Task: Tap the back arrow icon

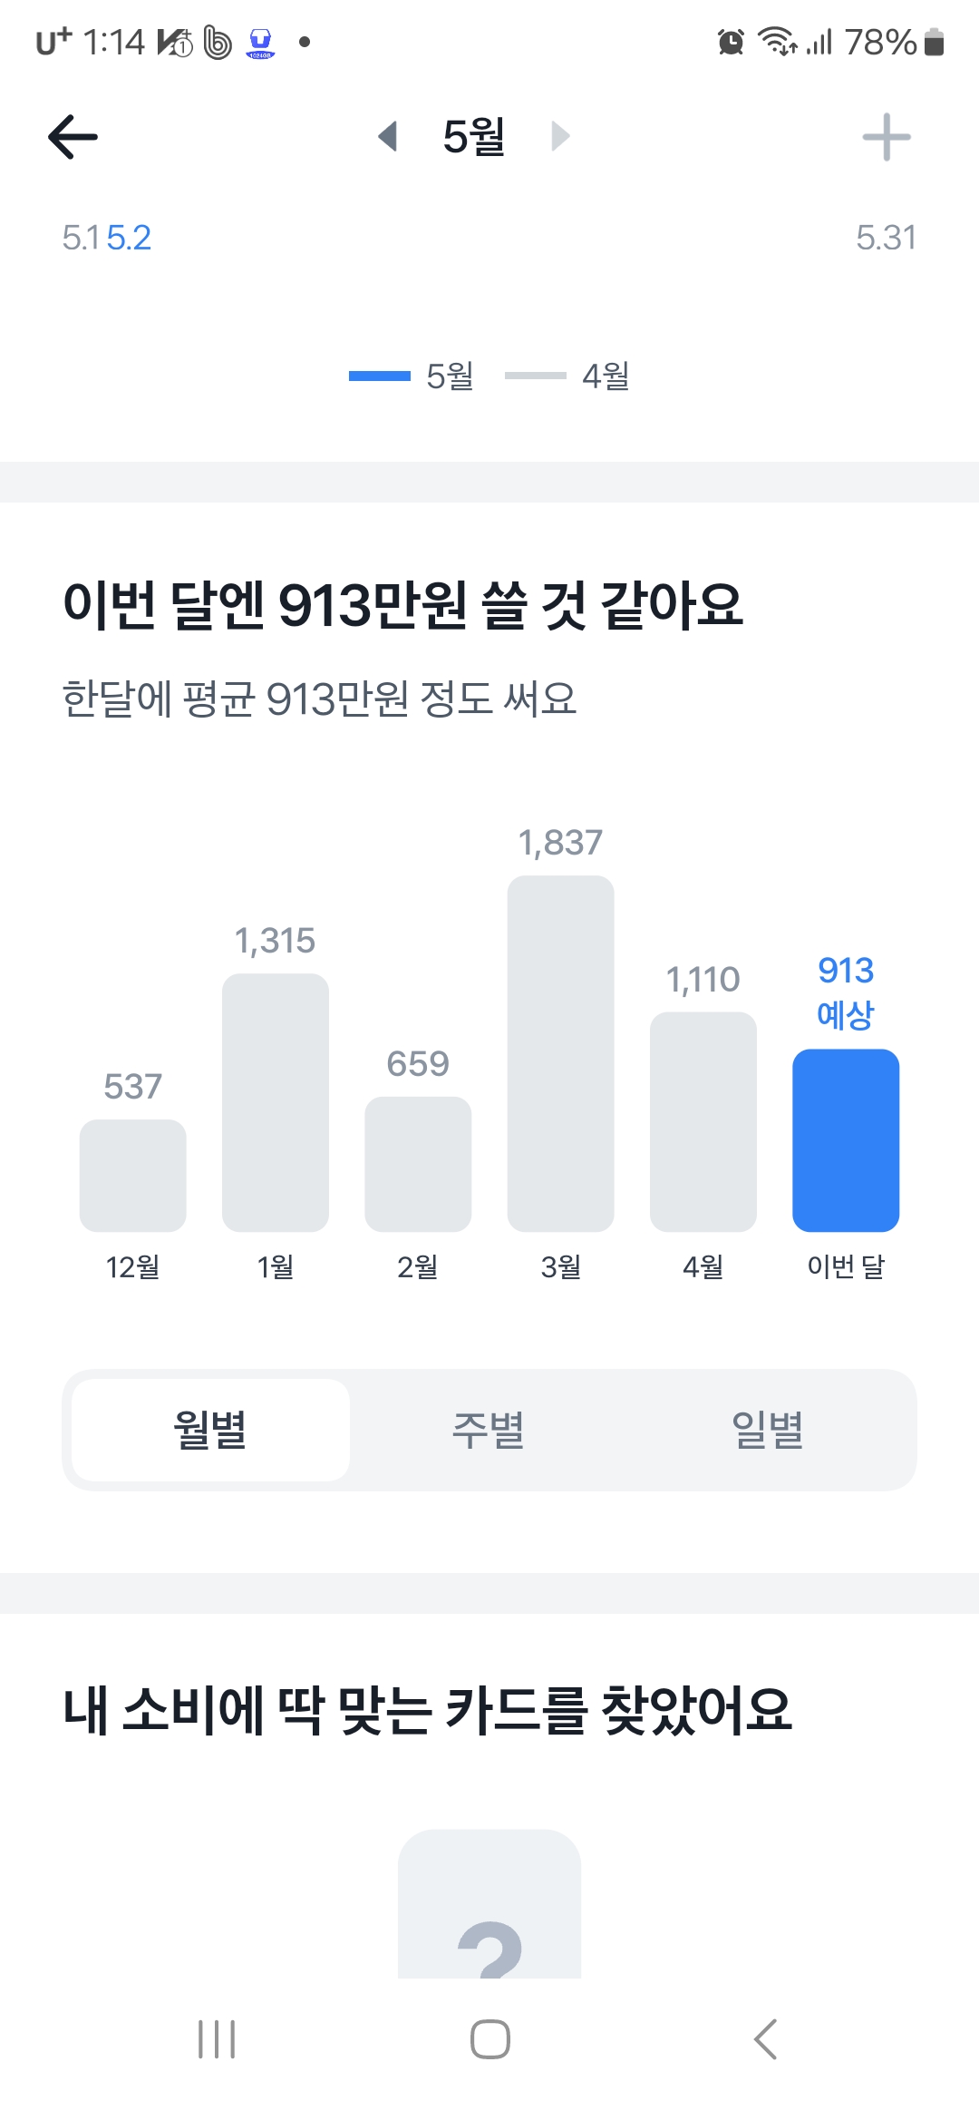Action: coord(73,137)
